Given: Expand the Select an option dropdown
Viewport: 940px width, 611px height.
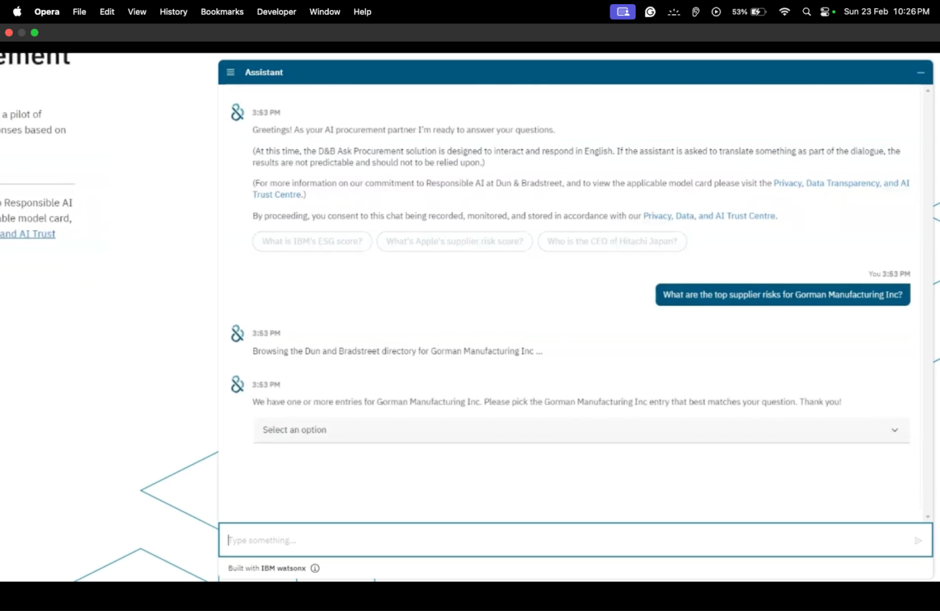Looking at the screenshot, I should click(581, 430).
